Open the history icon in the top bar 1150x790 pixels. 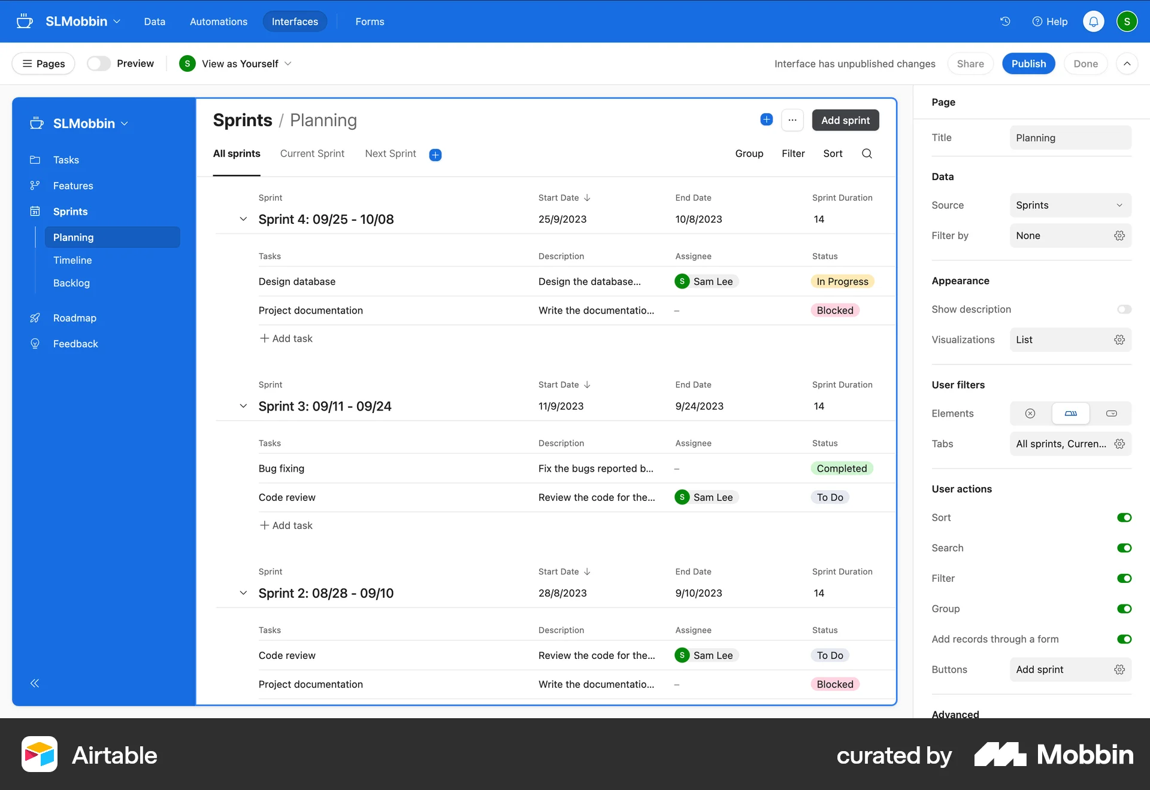click(1005, 21)
